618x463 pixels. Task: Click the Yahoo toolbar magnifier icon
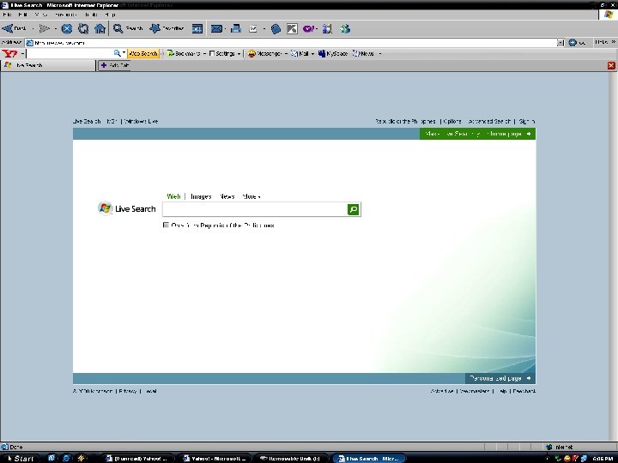point(117,53)
